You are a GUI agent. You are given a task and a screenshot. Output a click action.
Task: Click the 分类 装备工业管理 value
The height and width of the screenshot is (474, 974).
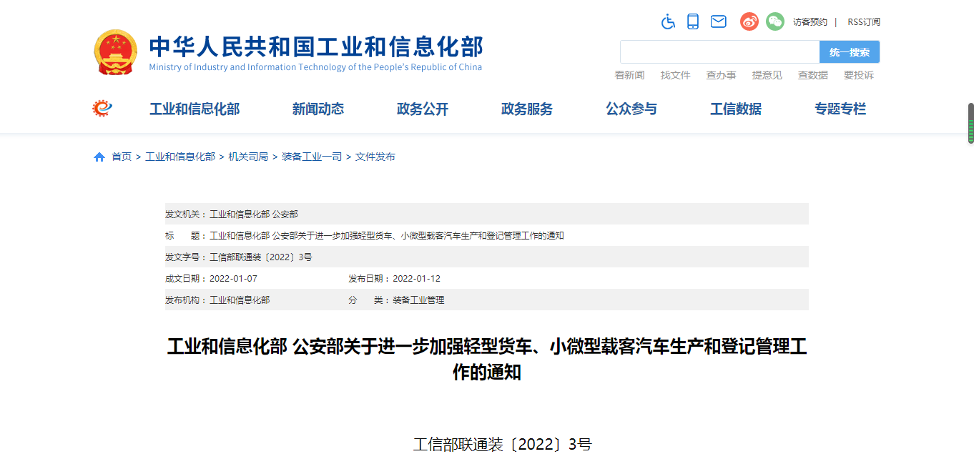tap(418, 300)
